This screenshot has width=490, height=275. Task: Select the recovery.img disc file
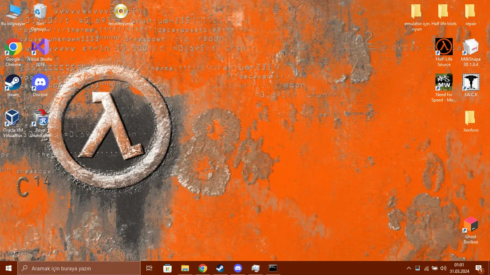pyautogui.click(x=121, y=15)
